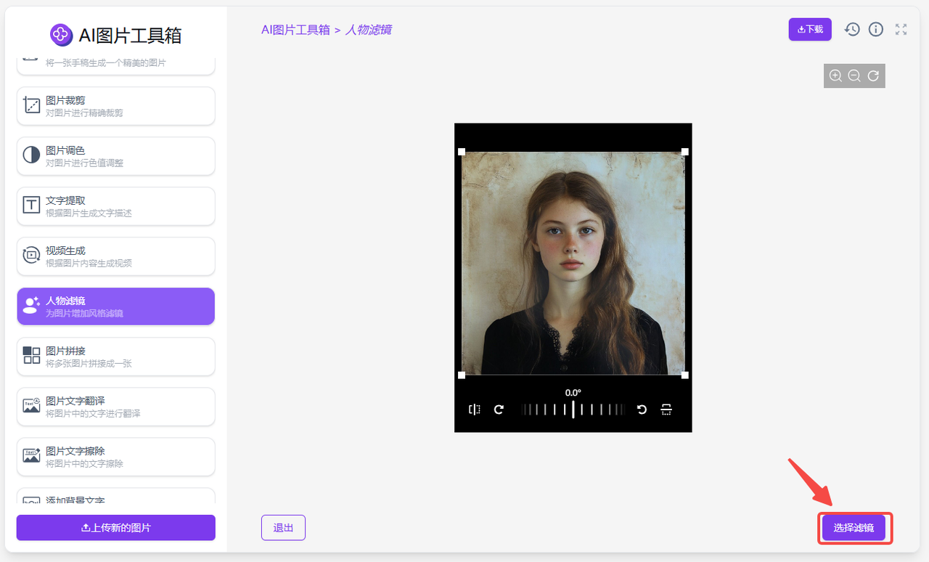This screenshot has width=929, height=562.
Task: Select the 文字提取 T icon
Action: tap(31, 205)
